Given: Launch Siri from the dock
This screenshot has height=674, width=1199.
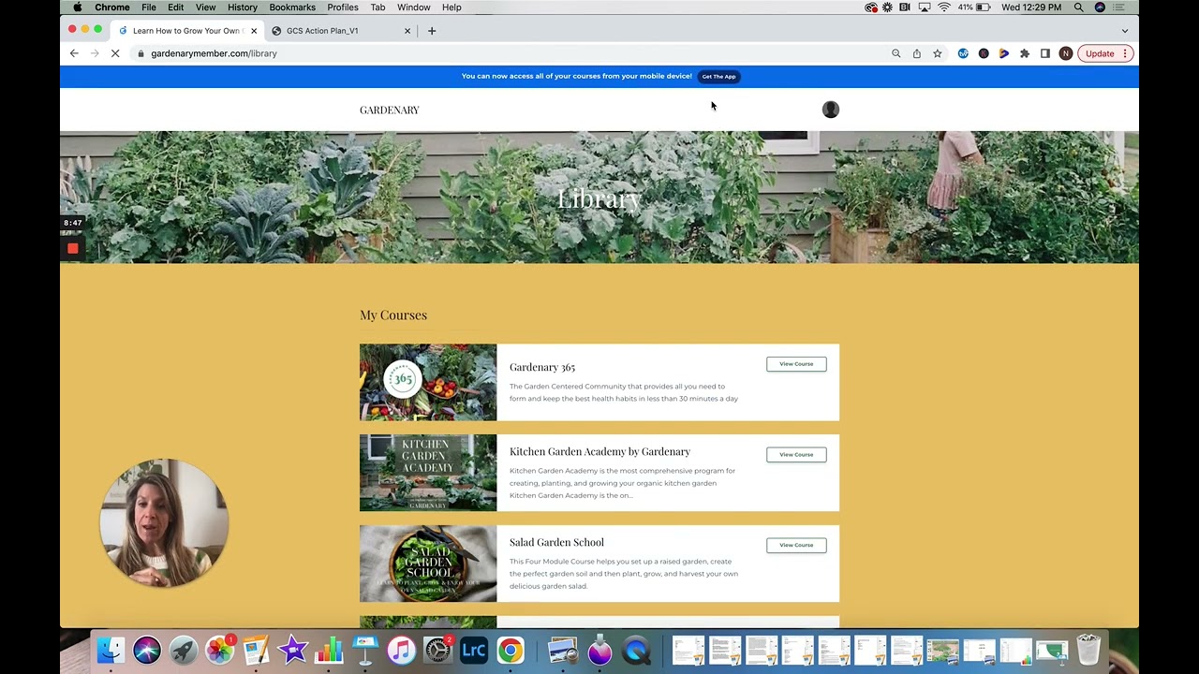Looking at the screenshot, I should tap(147, 650).
